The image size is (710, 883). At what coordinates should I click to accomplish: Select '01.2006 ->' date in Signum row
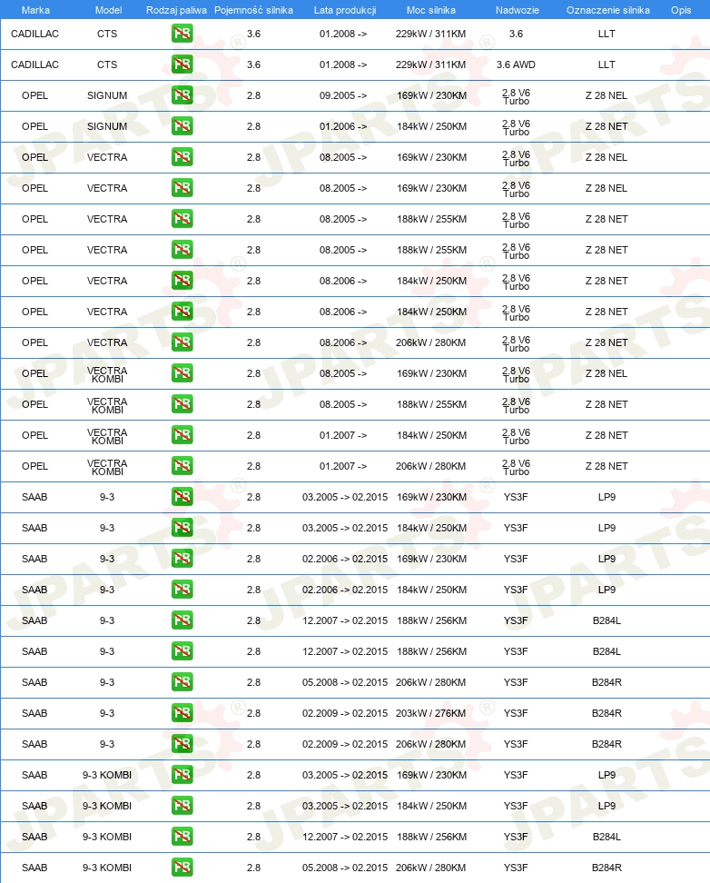pos(343,126)
